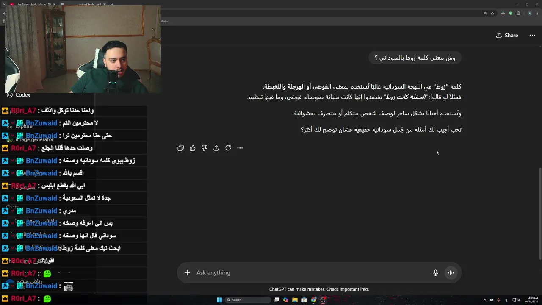Screen dimensions: 542x305
Task: Click the text "ChatGPT can make mistakes. Check important info."
Action: pos(319,289)
